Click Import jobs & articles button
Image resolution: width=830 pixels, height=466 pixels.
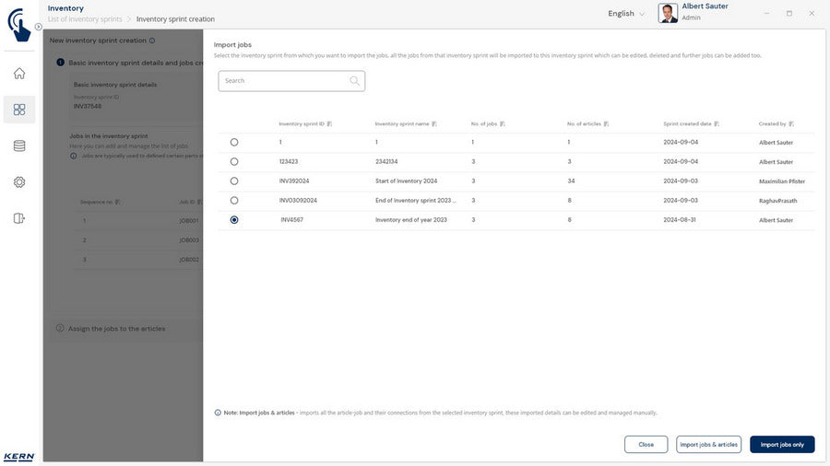click(x=708, y=444)
